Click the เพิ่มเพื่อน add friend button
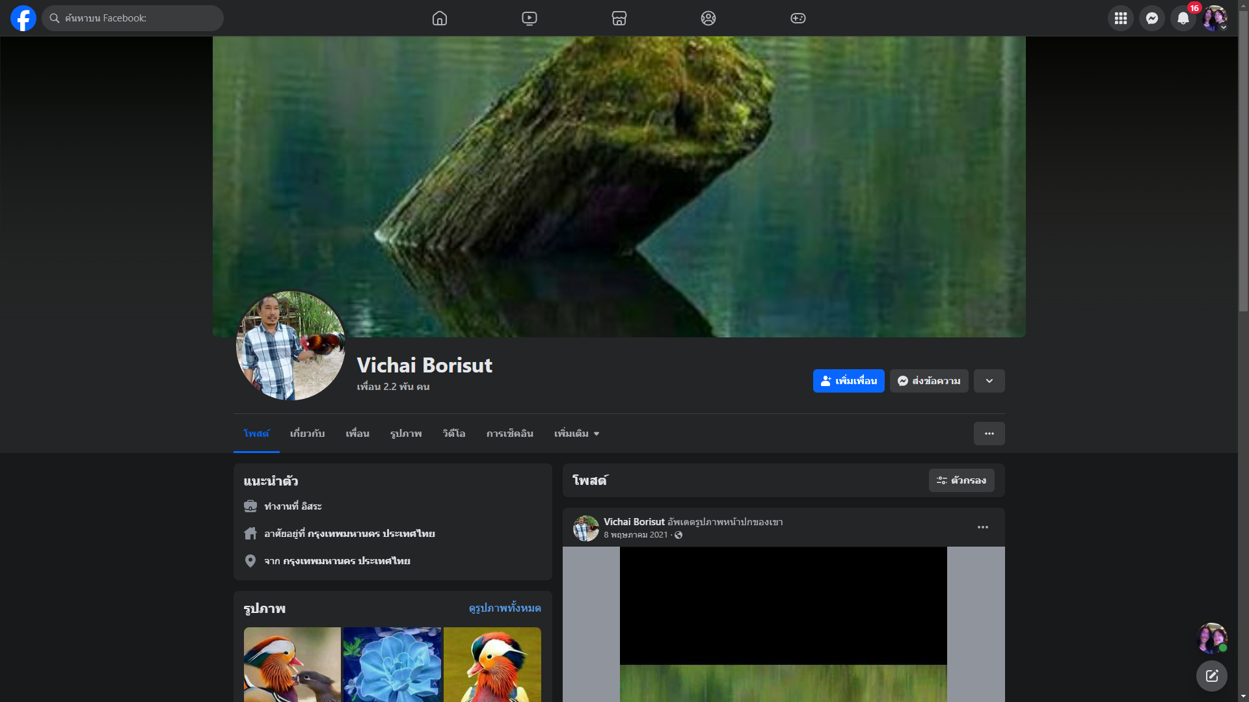1249x702 pixels. click(848, 381)
